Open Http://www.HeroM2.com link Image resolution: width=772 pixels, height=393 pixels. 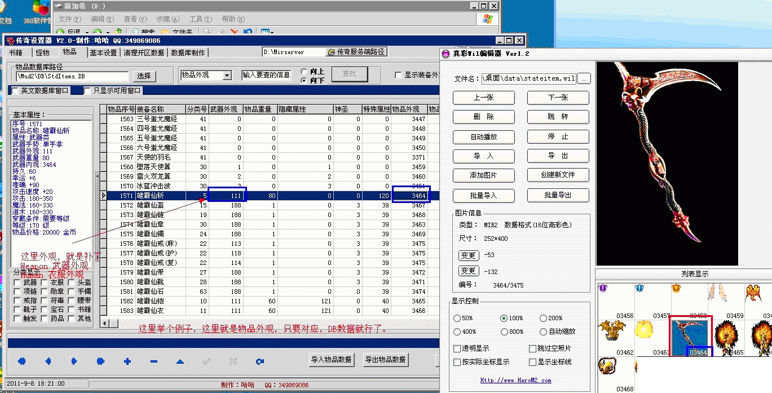515,381
